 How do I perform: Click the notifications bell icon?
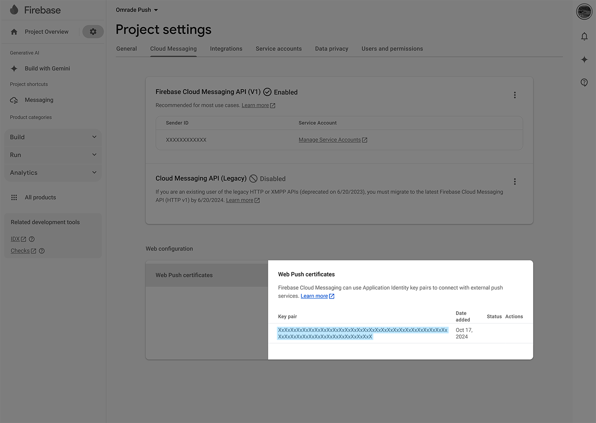point(584,36)
